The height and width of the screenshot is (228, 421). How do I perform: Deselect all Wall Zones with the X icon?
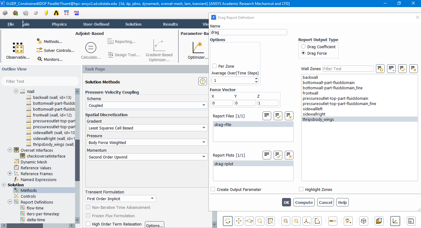(x=414, y=69)
